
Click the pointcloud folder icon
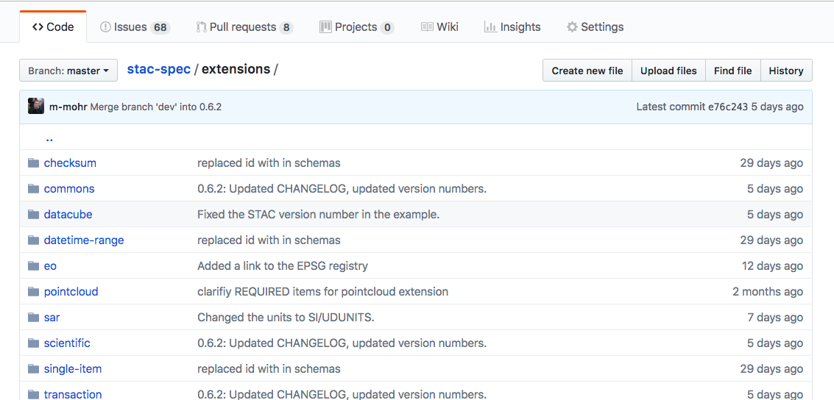(x=34, y=292)
